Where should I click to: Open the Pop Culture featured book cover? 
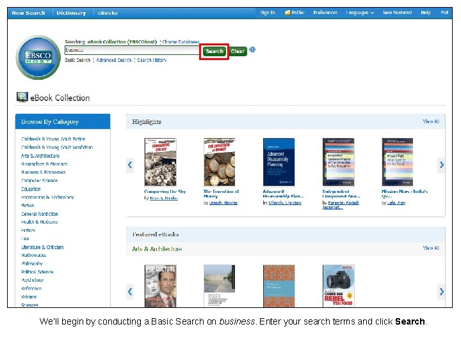point(160,286)
